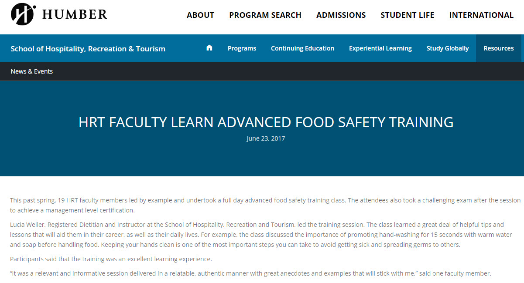Open the ABOUT menu
The image size is (524, 283).
pyautogui.click(x=200, y=15)
